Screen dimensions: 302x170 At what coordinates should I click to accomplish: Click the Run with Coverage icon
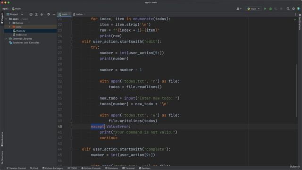click(x=276, y=8)
